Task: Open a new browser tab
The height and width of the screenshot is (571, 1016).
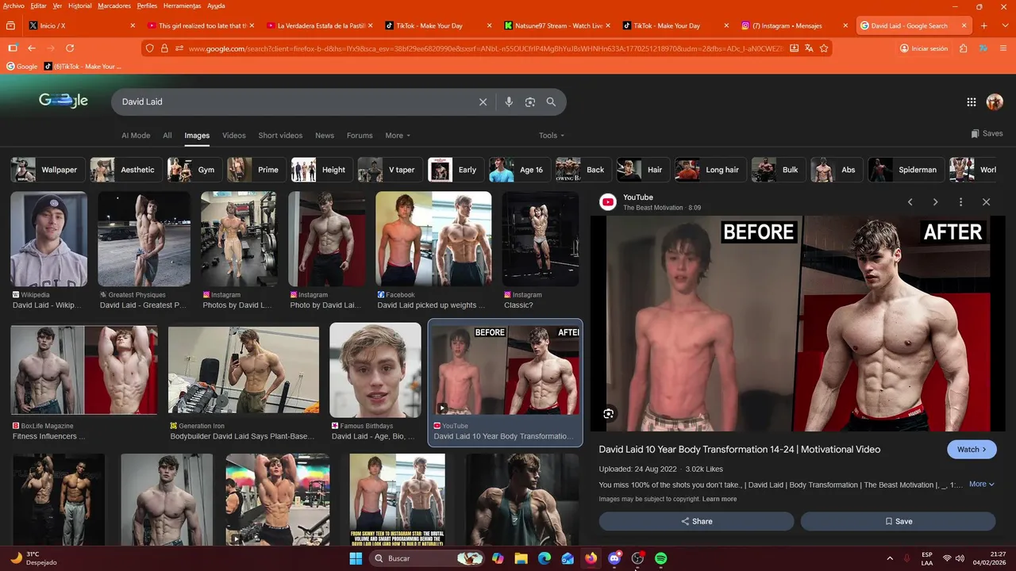Action: coord(984,25)
